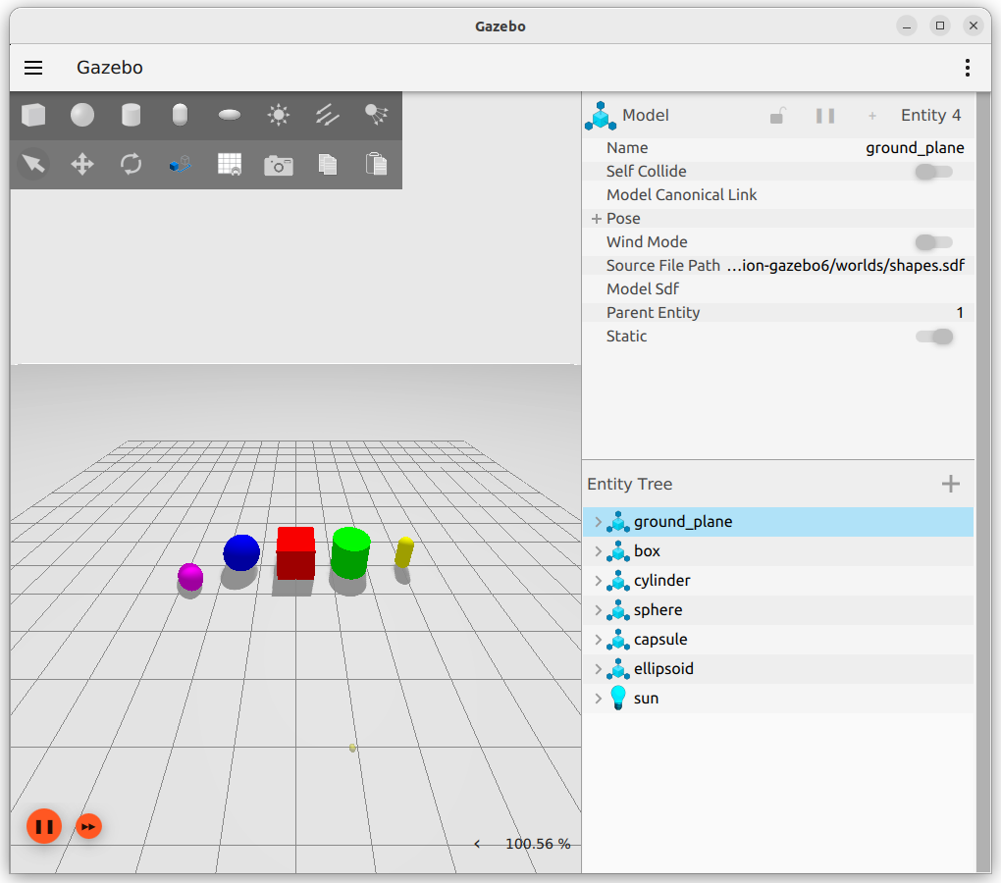The image size is (1001, 883).
Task: Step the simulation forward
Action: point(88,827)
